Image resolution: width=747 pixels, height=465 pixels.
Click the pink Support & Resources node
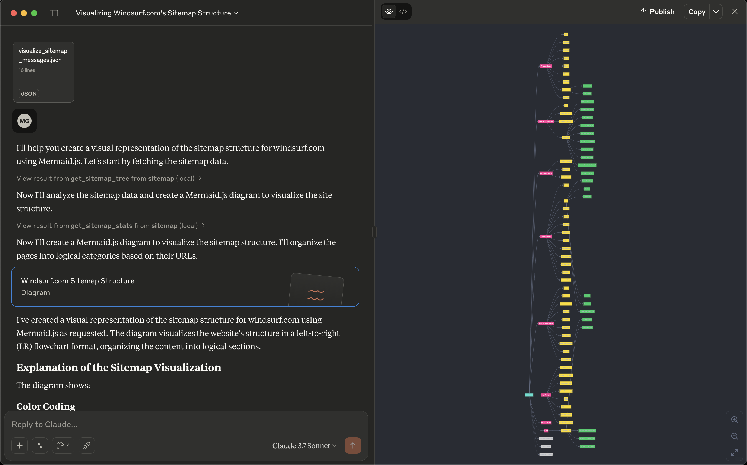point(546,122)
